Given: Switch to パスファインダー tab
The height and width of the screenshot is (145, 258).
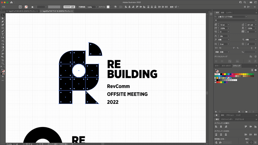Looking at the screenshot, I should click(x=227, y=119).
